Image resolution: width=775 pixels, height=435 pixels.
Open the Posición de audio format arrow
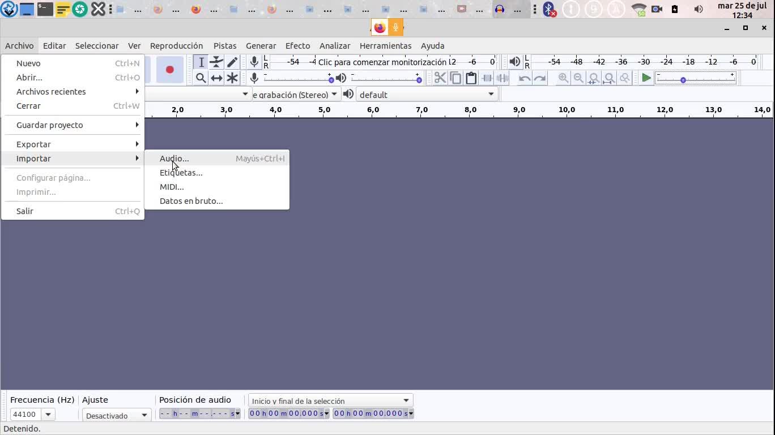(x=237, y=413)
